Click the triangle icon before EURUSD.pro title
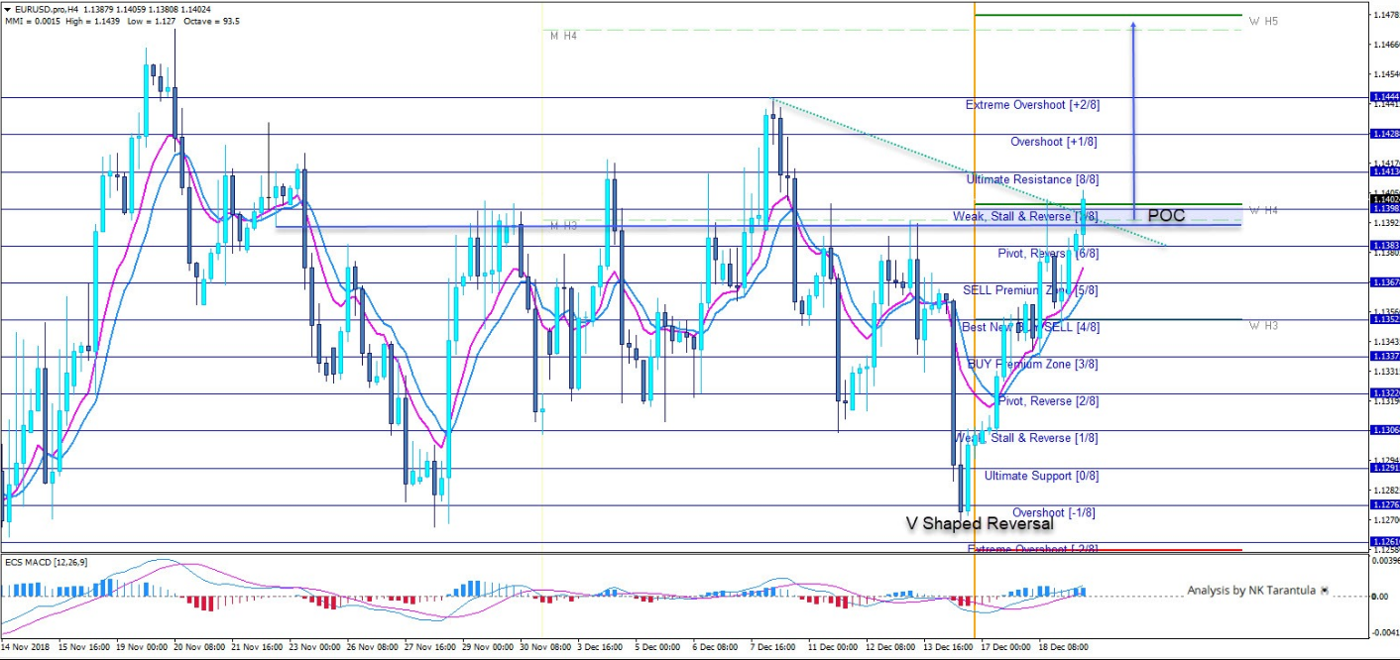The height and width of the screenshot is (660, 1400). pyautogui.click(x=8, y=9)
